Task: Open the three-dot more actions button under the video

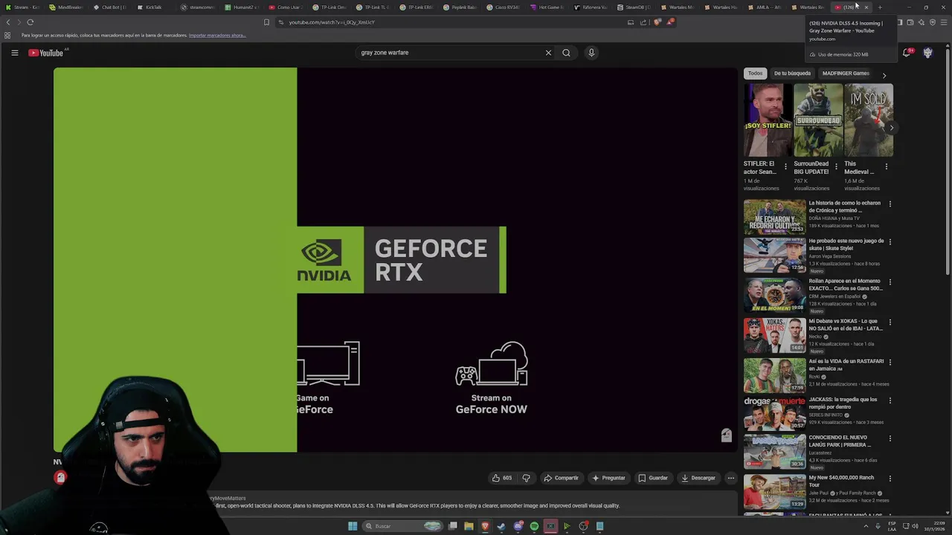Action: point(731,478)
